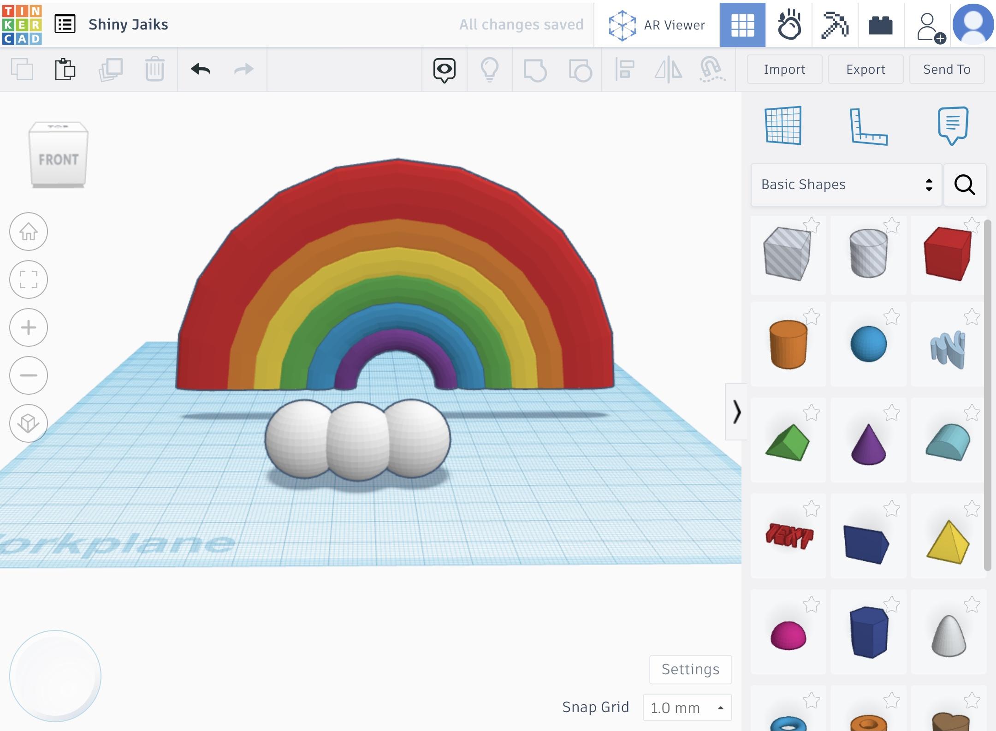Open the Workplane tool
Image resolution: width=996 pixels, height=731 pixels.
[x=783, y=125]
